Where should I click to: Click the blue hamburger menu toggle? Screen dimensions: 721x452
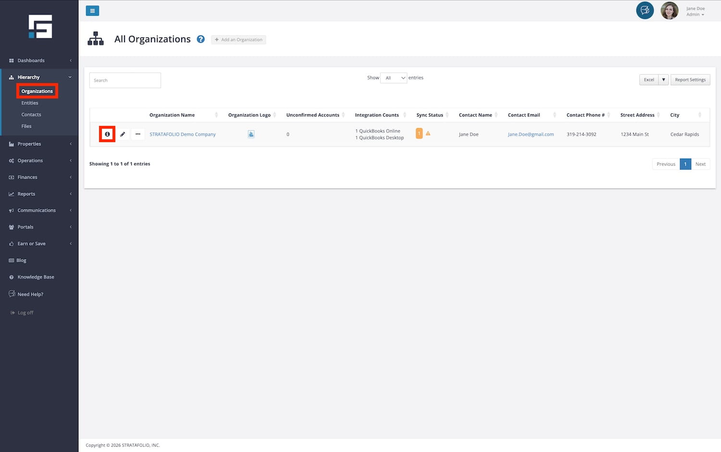coord(92,11)
